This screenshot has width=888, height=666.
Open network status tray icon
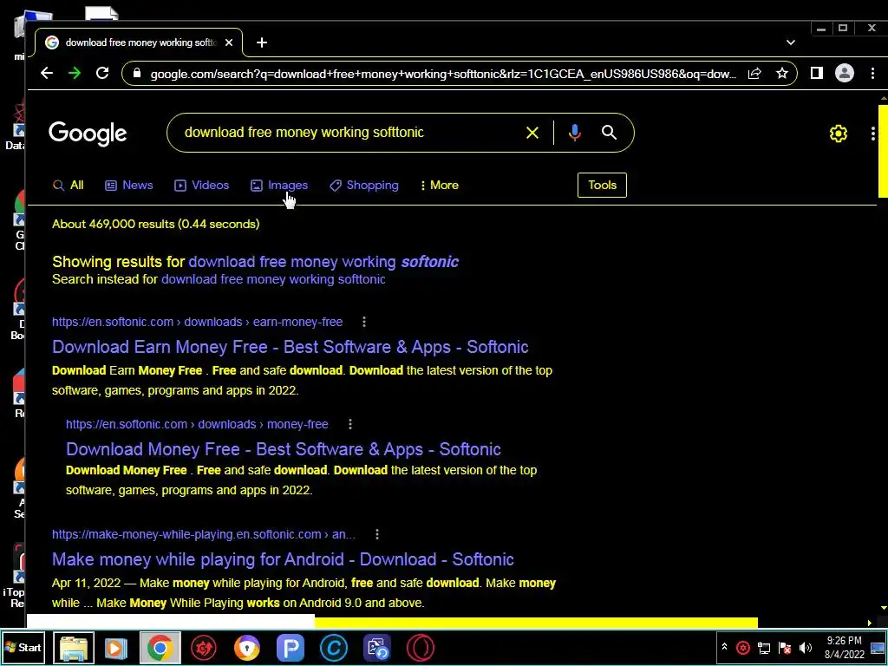coord(764,648)
